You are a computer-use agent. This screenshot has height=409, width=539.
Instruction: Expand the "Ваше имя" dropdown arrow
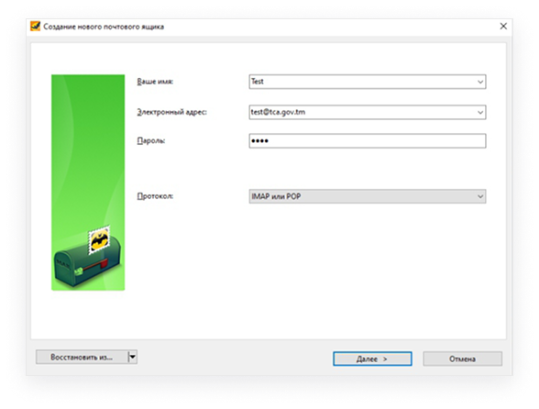pos(480,82)
